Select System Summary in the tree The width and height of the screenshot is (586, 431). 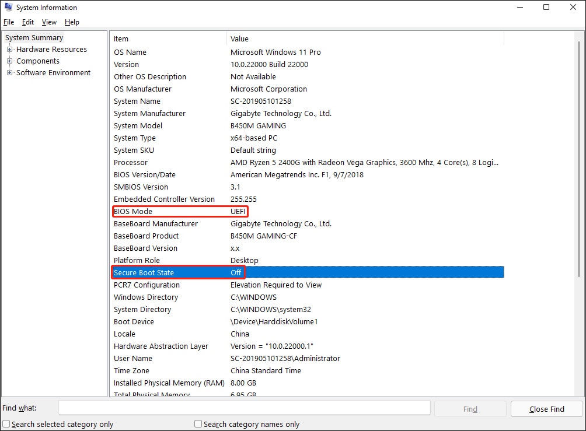tap(34, 38)
